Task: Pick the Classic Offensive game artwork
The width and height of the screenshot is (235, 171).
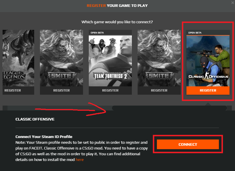Action: click(x=208, y=61)
